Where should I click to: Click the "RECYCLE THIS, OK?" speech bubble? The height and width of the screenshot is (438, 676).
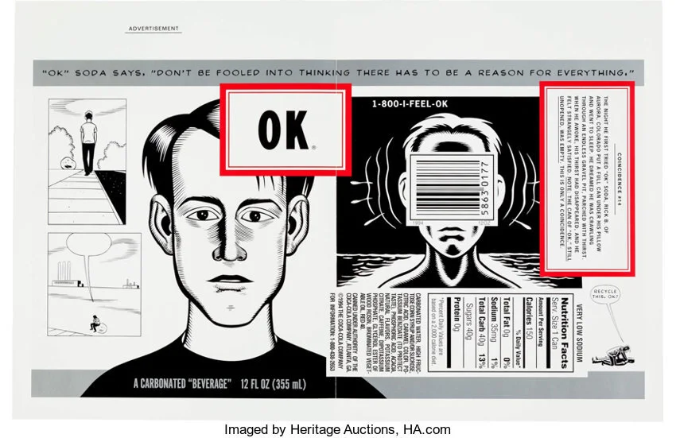pos(605,294)
